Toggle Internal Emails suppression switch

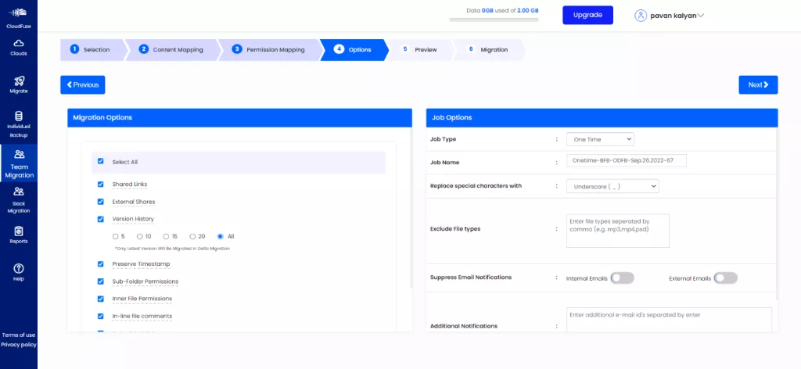pyautogui.click(x=622, y=278)
